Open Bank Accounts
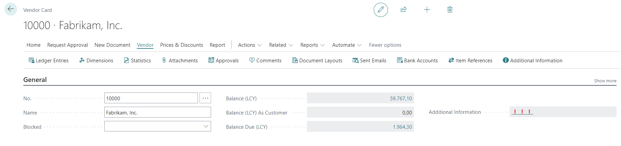This screenshot has height=146, width=621. coord(417,60)
